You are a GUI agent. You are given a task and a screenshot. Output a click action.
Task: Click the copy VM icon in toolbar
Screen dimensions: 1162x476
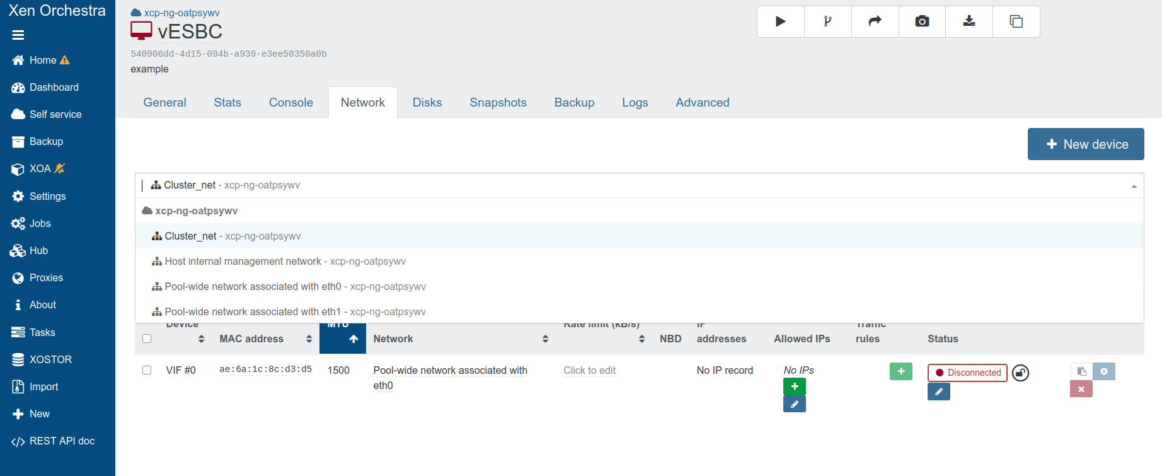pyautogui.click(x=1016, y=21)
